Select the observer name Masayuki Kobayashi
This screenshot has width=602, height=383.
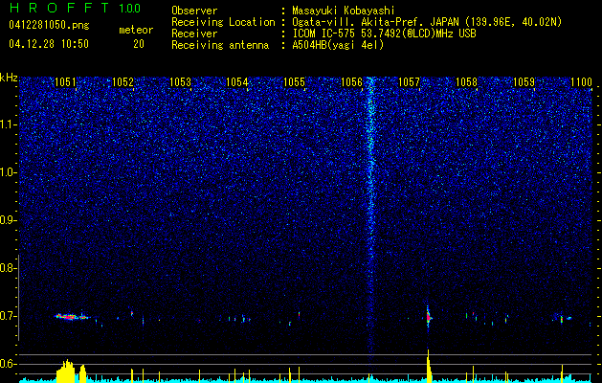[344, 11]
